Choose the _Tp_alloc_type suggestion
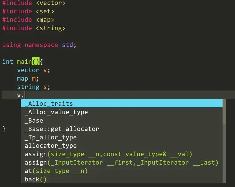This screenshot has height=187, width=235. click(122, 137)
